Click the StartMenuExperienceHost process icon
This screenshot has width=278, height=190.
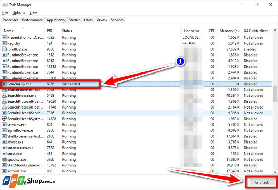coord(4,165)
